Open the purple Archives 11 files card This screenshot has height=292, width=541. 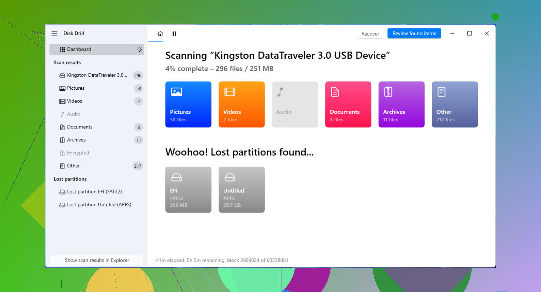coord(402,104)
